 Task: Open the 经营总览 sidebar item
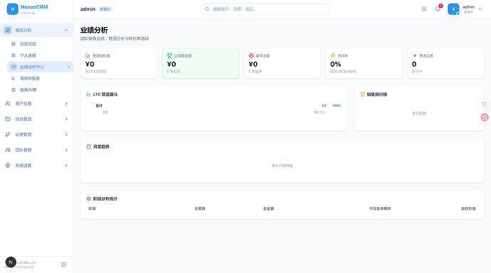pos(40,44)
